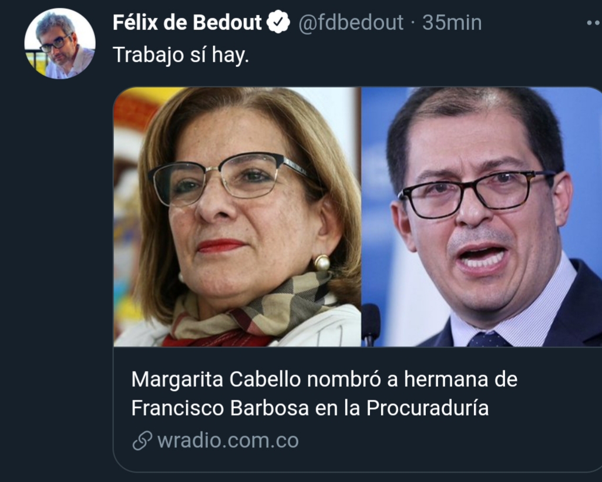
Task: Click the microphone in the man's photo
Action: coord(371,324)
